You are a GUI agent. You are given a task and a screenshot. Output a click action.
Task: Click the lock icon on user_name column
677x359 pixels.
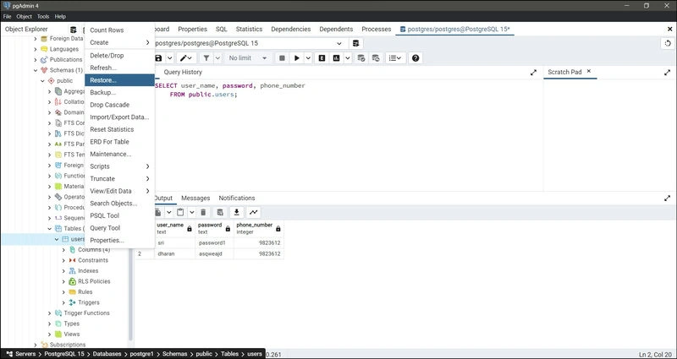click(190, 229)
